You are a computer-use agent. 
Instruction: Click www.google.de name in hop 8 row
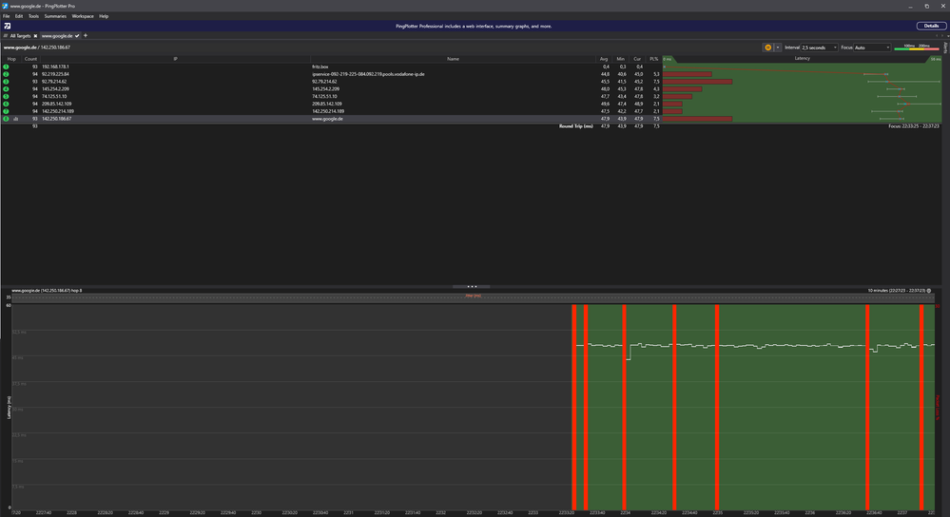327,119
